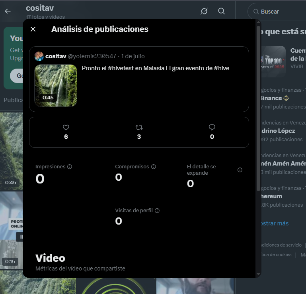Click the like count 6
The width and height of the screenshot is (306, 294).
pyautogui.click(x=66, y=136)
